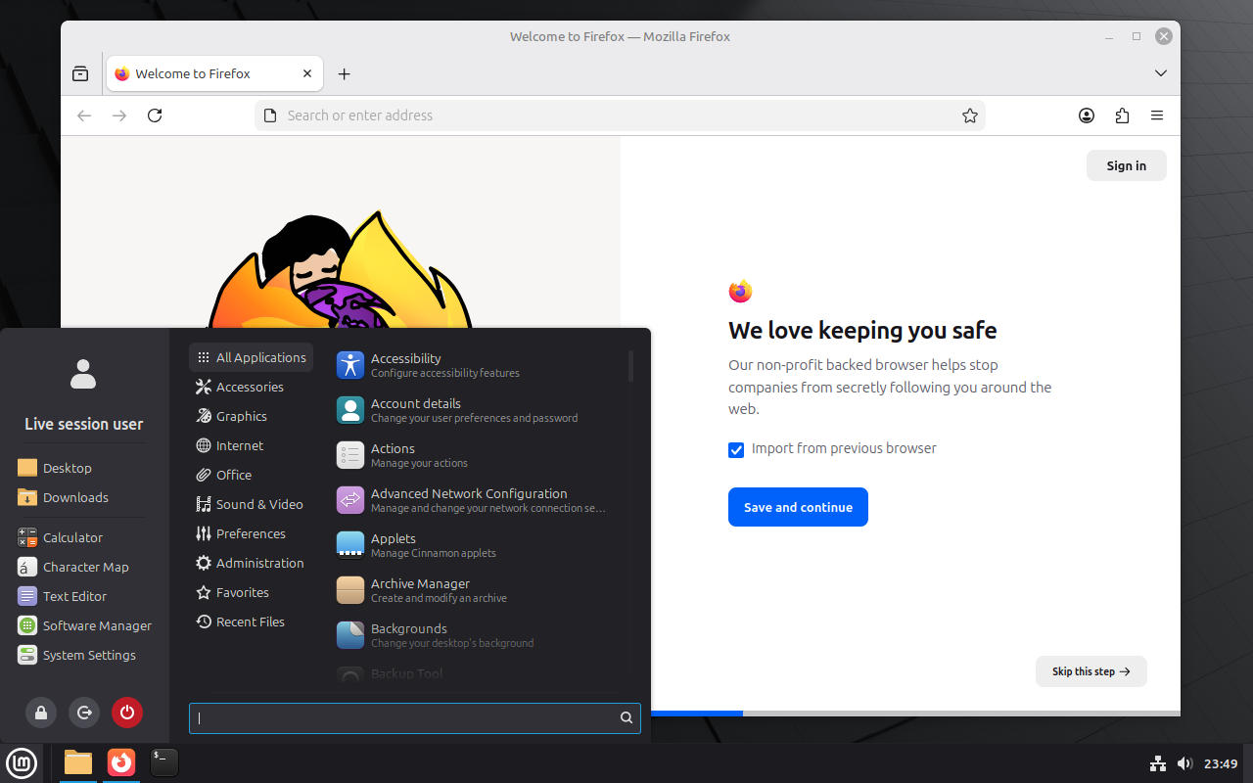The image size is (1253, 783).
Task: Open the Firefox extensions icon
Action: 1122,115
